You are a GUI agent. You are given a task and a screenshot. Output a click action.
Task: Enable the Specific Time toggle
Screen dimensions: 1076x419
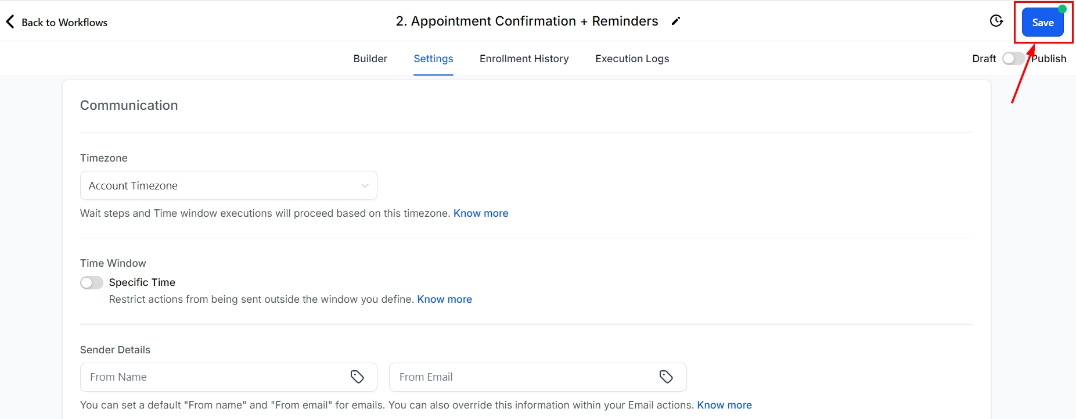point(92,282)
